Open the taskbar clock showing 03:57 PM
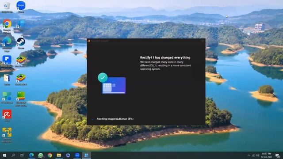The width and height of the screenshot is (283, 159). click(267, 155)
